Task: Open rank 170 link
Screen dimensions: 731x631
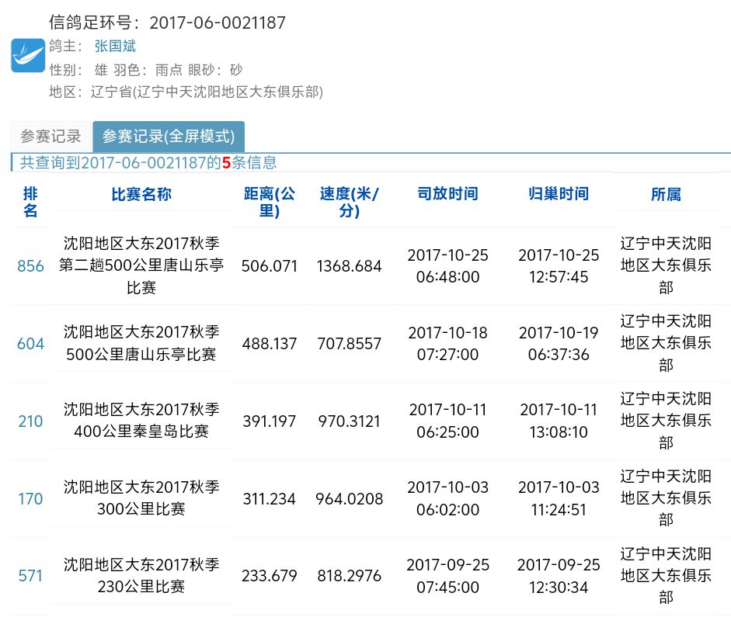Action: [x=30, y=499]
